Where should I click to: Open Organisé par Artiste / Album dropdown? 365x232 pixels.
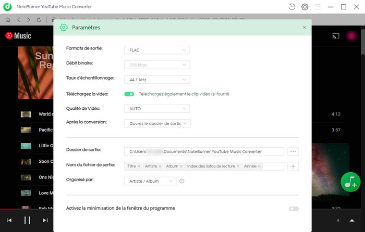coord(150,181)
